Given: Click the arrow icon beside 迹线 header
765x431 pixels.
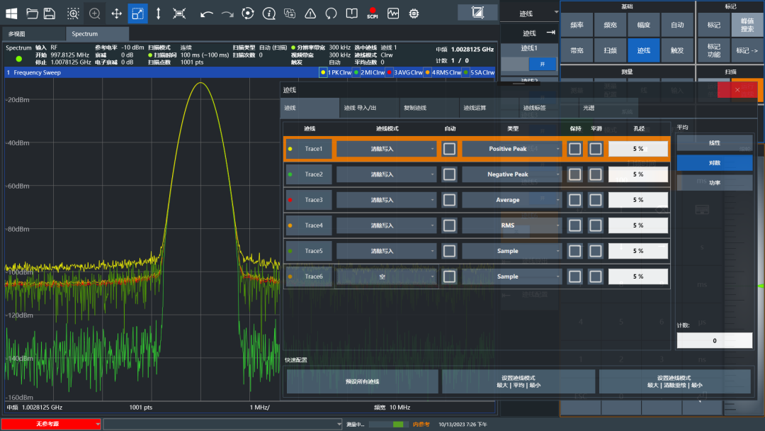Looking at the screenshot, I should (551, 33).
